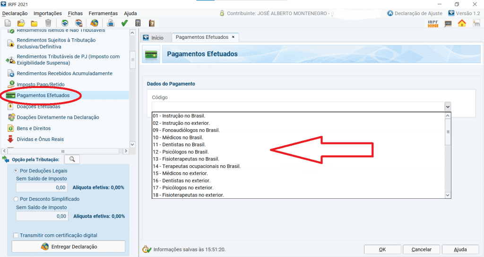
Task: Choose '17 - Psicólogos no exterior.' option
Action: pos(298,188)
